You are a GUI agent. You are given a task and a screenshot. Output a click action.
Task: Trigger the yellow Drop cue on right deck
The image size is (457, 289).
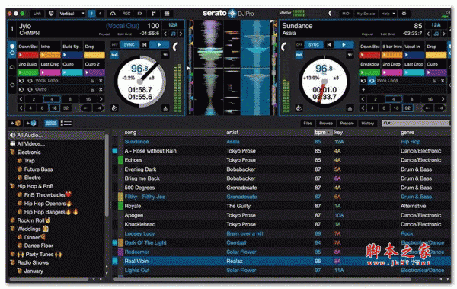[x=436, y=55]
